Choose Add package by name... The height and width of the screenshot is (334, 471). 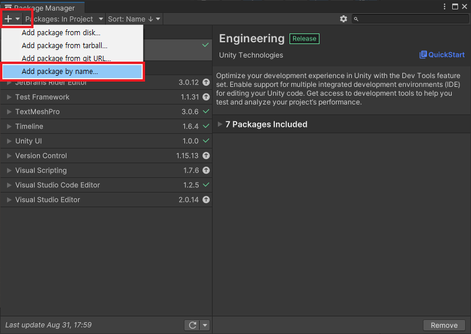click(72, 71)
